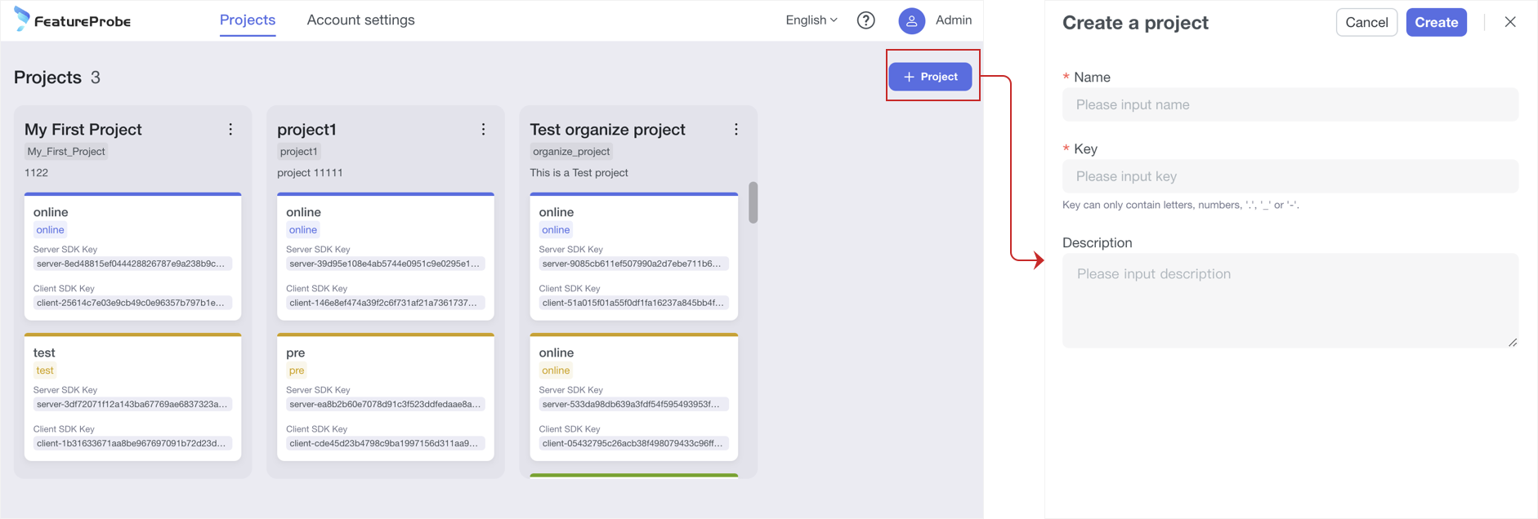This screenshot has width=1538, height=519.
Task: Click the Test organize project scrollbar
Action: [x=753, y=202]
